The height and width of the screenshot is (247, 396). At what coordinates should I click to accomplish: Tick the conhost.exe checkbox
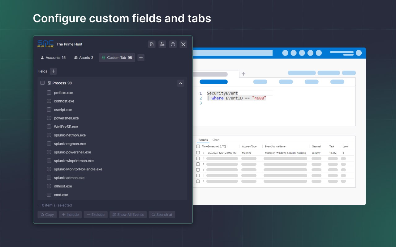point(49,101)
